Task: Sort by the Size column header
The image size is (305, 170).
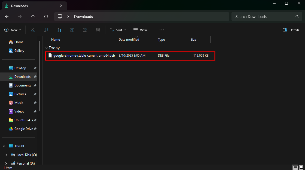Action: coord(193,40)
